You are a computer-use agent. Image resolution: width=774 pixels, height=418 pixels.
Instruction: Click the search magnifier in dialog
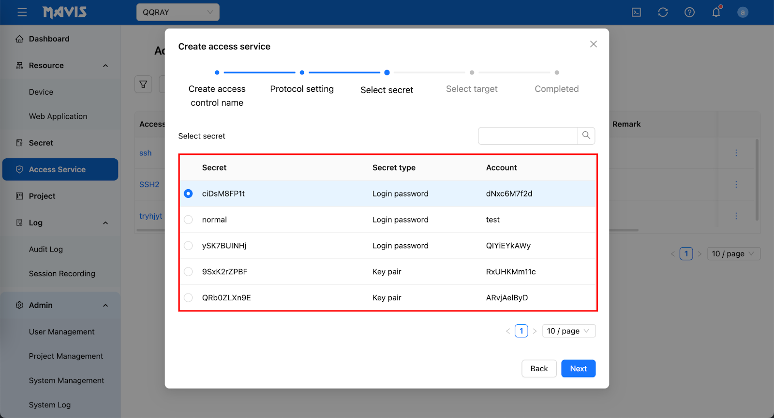586,136
